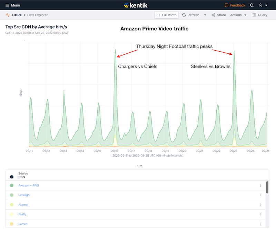Click the Akamai color swatch
Screen dimensions: 276x231
(12, 204)
